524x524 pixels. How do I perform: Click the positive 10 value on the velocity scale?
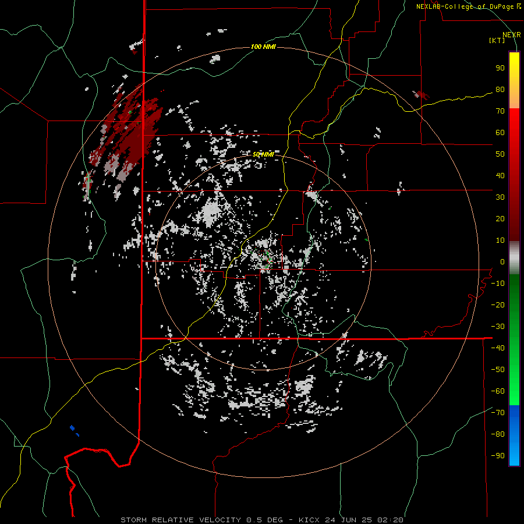pos(500,240)
